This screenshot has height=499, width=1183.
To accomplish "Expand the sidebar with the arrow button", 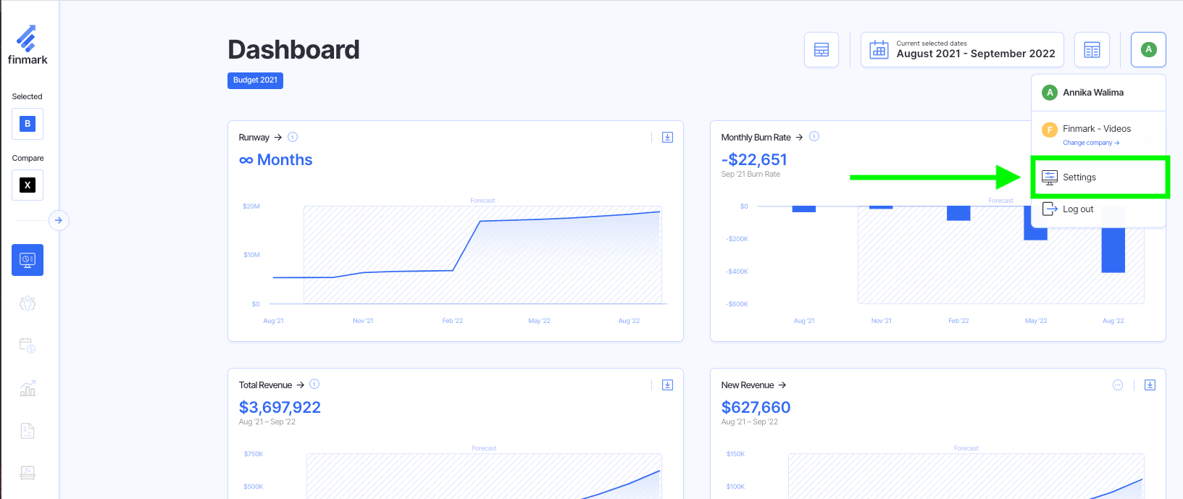I will pos(59,220).
